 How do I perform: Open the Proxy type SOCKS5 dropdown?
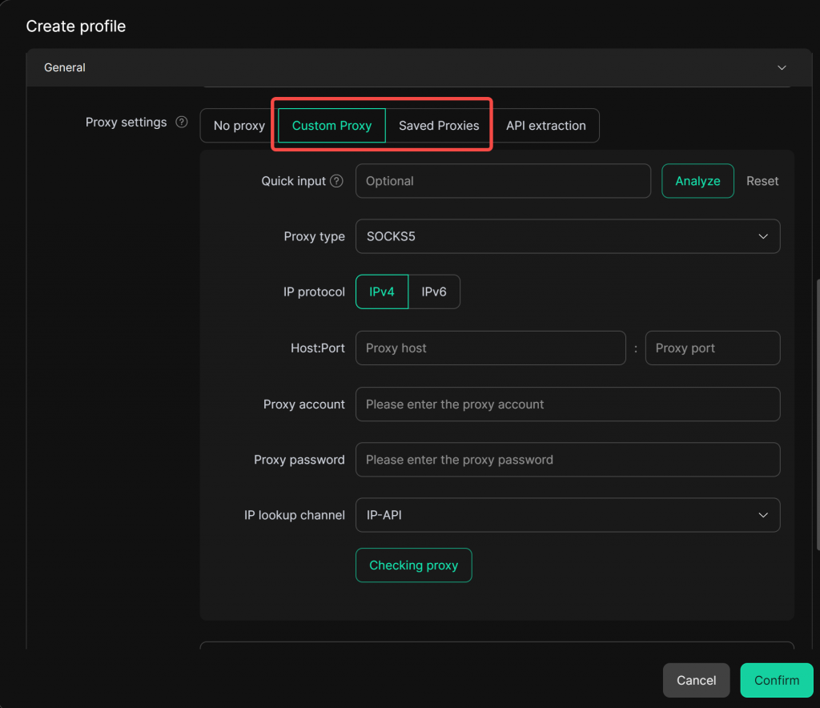(567, 236)
